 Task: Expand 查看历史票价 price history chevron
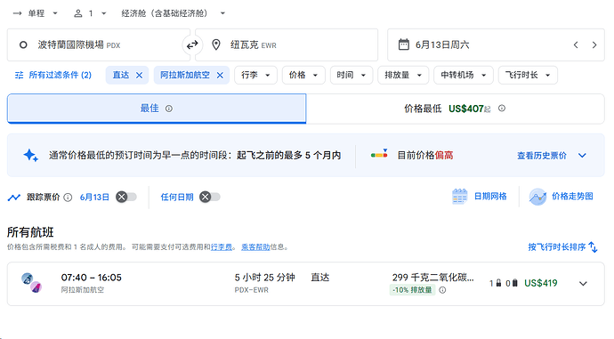pos(582,156)
